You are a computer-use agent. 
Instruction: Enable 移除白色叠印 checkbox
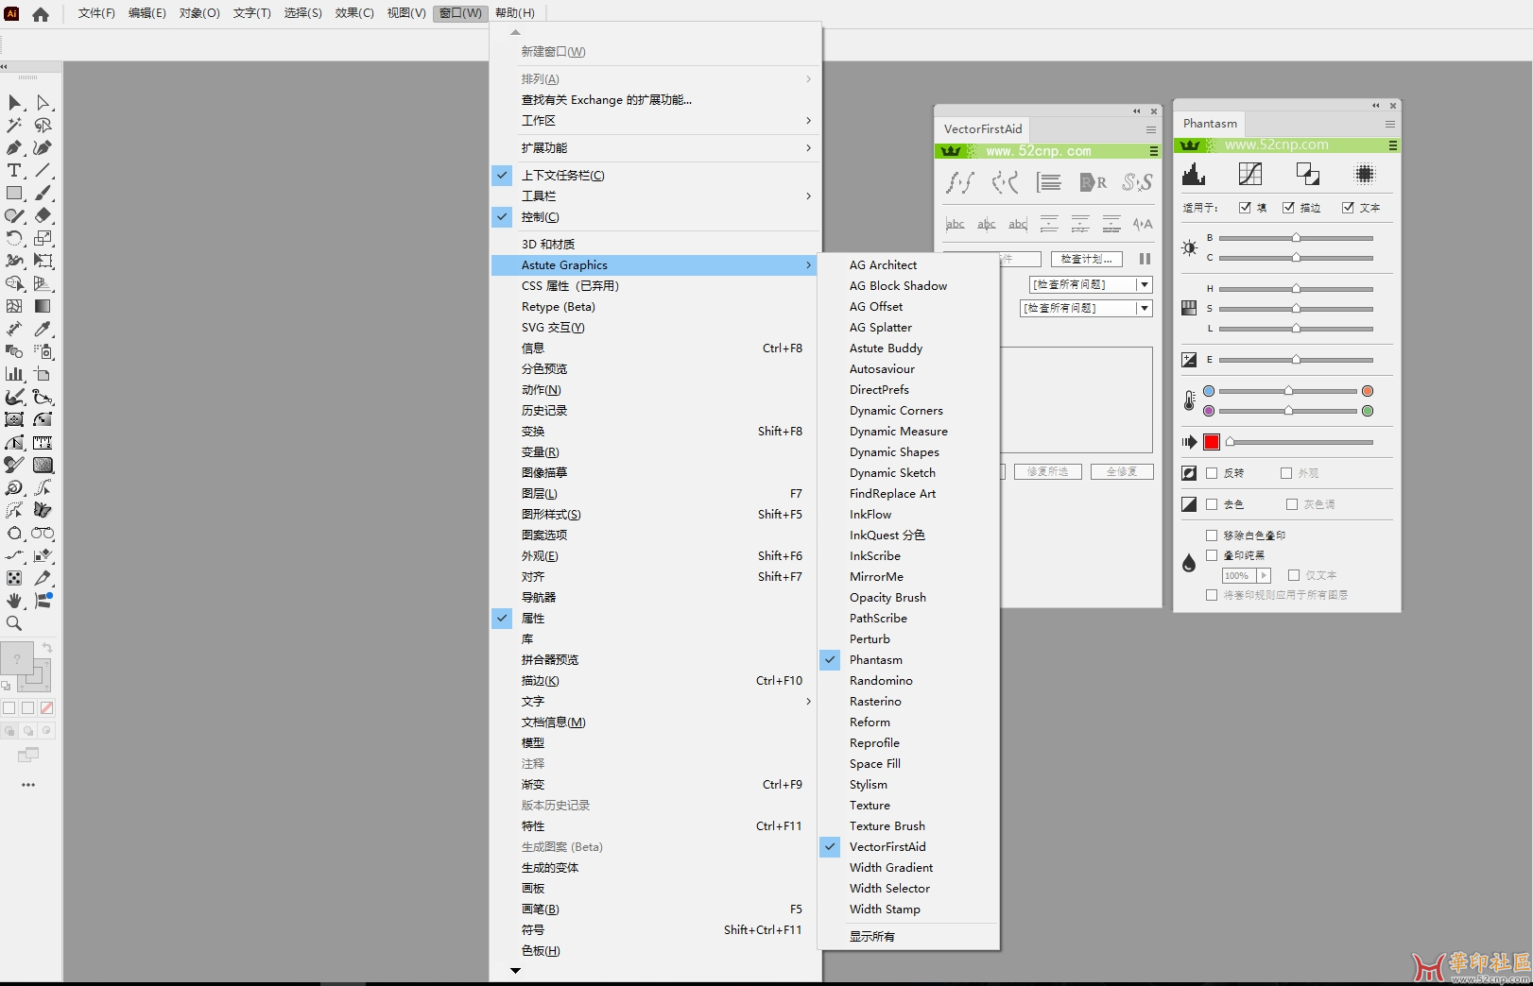tap(1212, 535)
